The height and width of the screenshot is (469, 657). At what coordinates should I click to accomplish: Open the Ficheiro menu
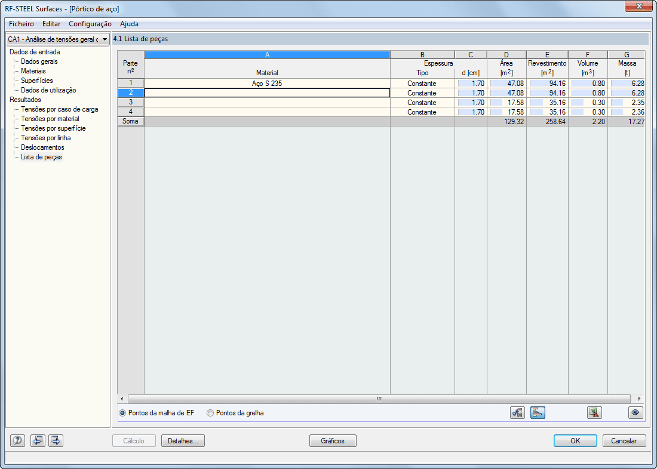pos(22,24)
